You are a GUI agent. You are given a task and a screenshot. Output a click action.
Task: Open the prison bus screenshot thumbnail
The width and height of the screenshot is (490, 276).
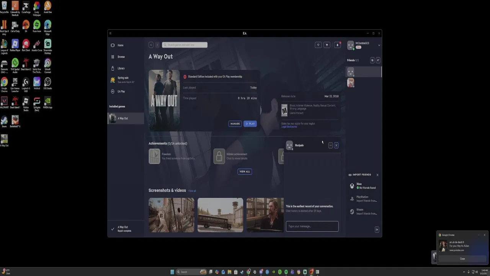click(220, 215)
